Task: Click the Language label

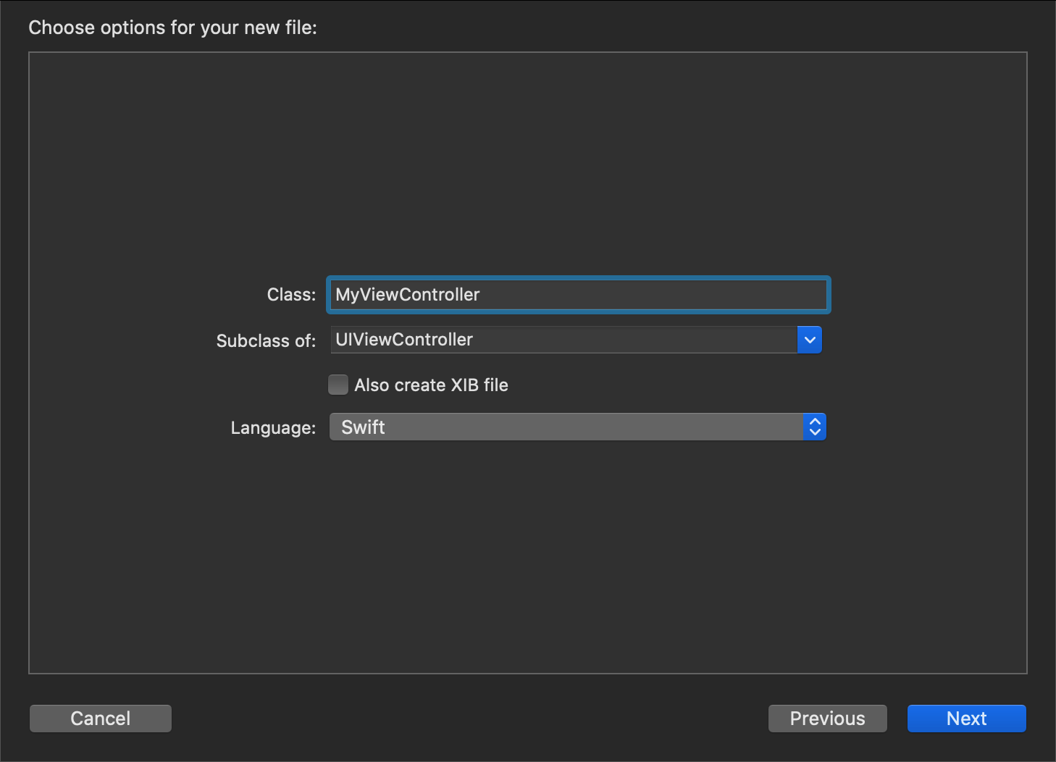Action: coord(272,427)
